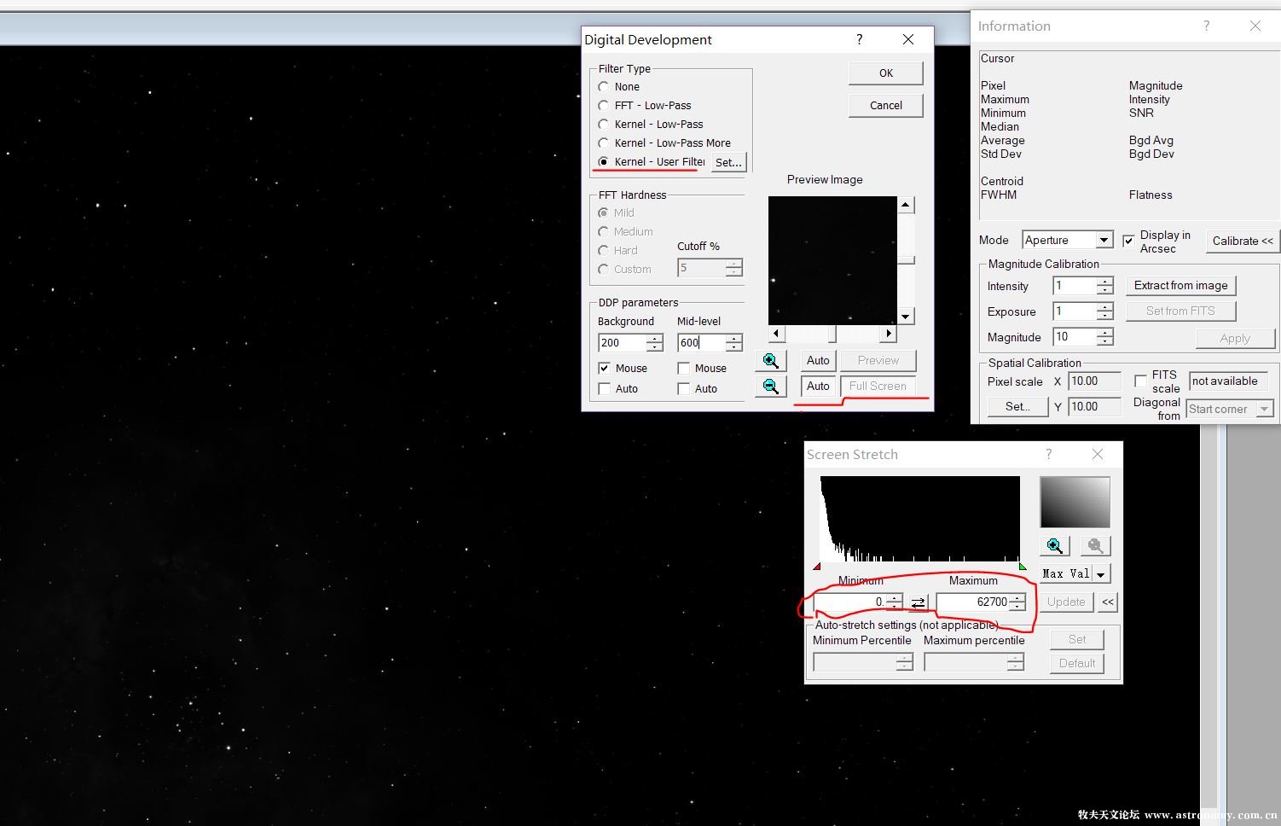The image size is (1281, 826).
Task: Open the Max Val dropdown
Action: point(1101,574)
